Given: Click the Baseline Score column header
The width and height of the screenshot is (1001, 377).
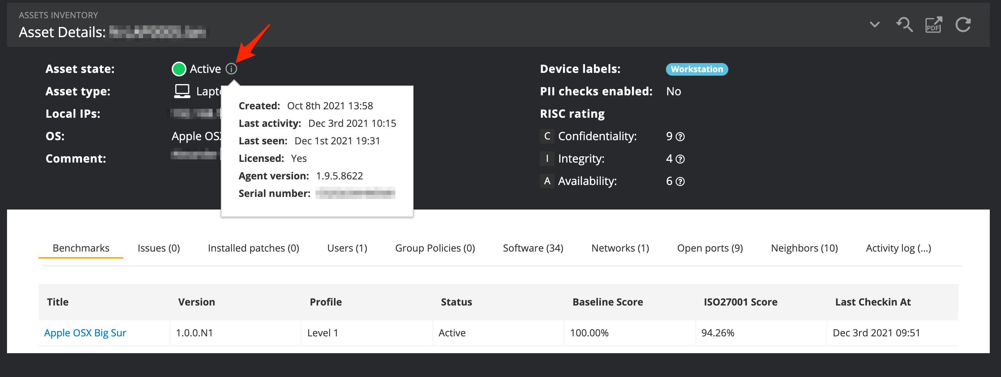Looking at the screenshot, I should click(607, 302).
